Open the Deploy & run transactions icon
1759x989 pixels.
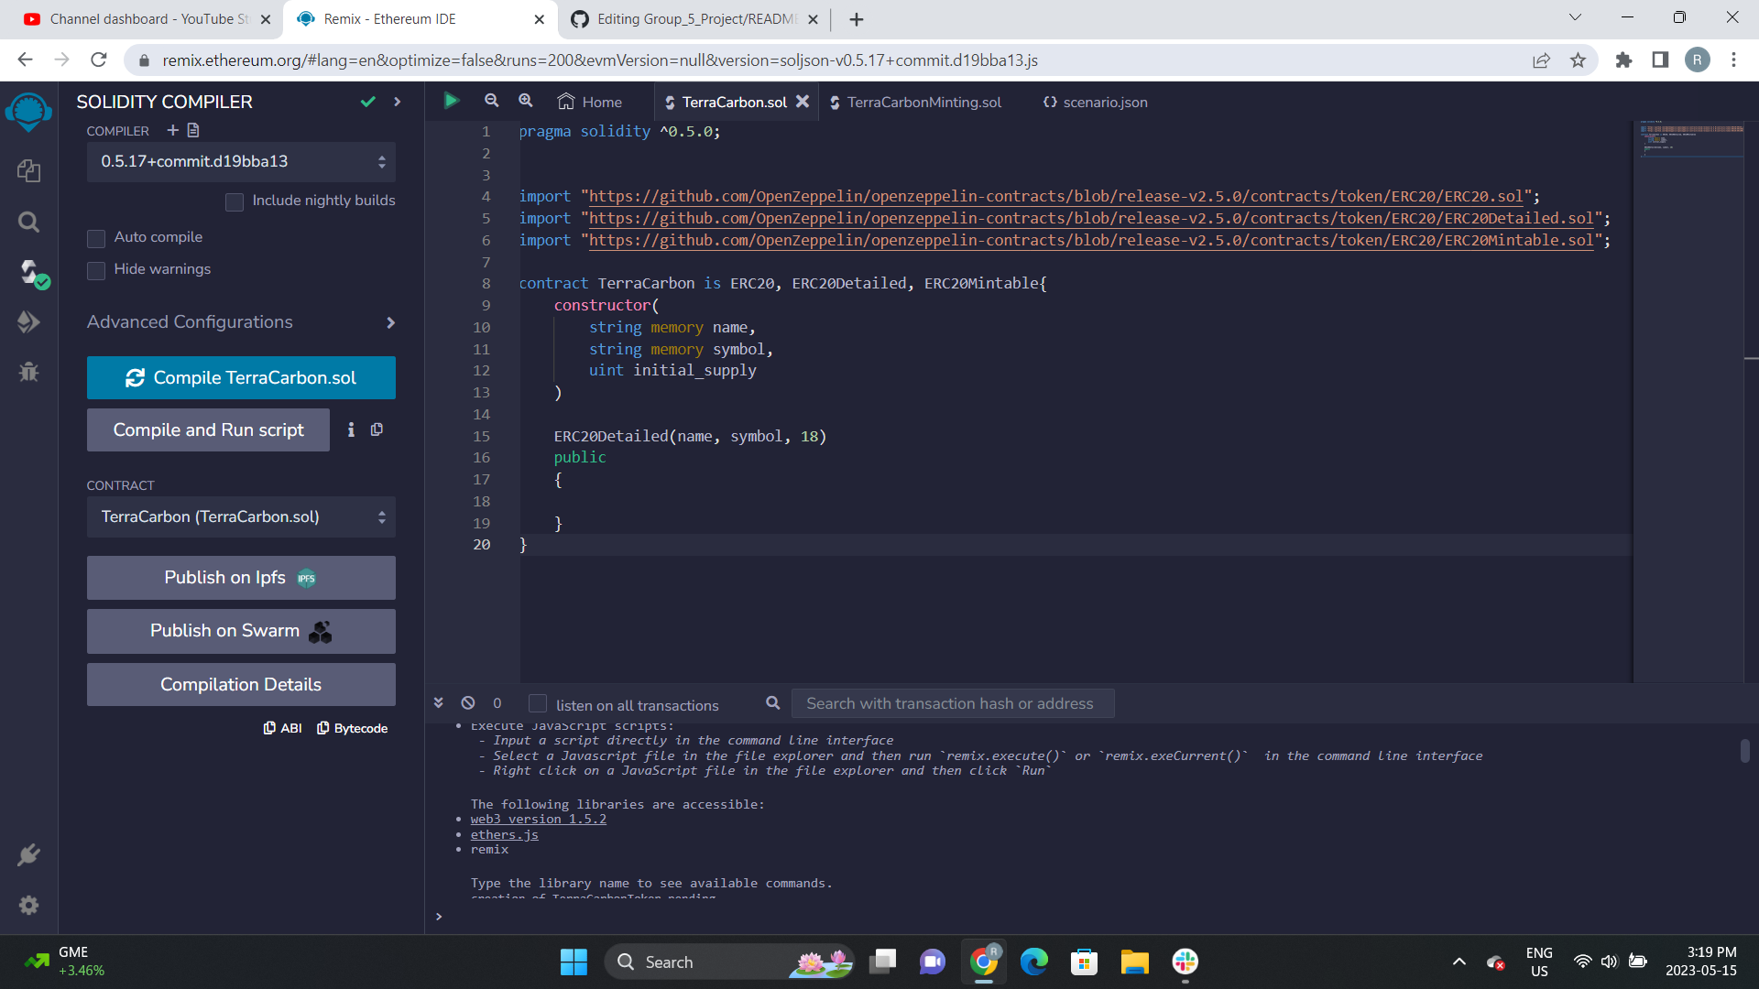pyautogui.click(x=28, y=321)
